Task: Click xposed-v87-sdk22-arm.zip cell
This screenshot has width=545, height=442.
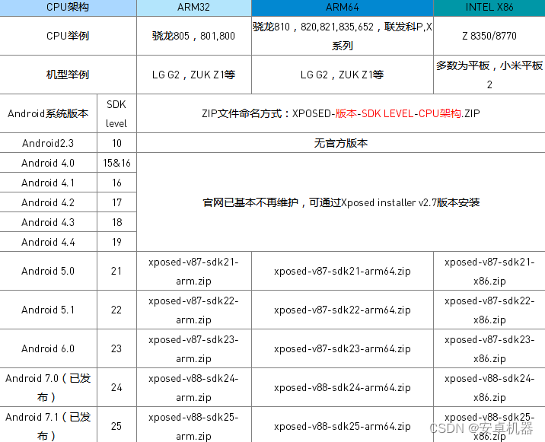Action: [x=194, y=310]
